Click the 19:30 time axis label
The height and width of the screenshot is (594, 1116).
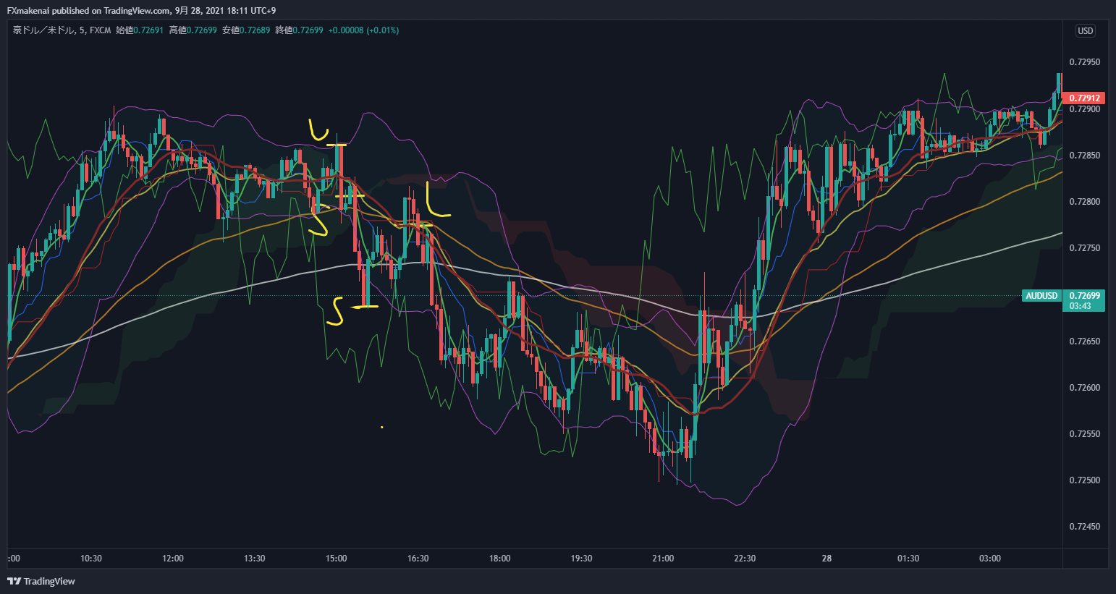(582, 559)
